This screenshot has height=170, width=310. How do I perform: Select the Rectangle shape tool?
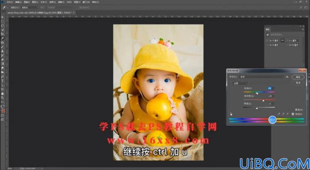point(2,89)
